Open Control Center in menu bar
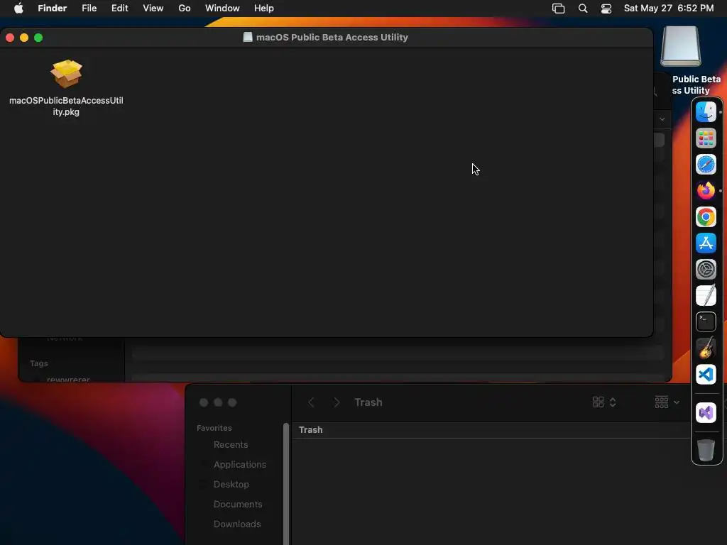Viewport: 727px width, 545px height. tap(606, 9)
